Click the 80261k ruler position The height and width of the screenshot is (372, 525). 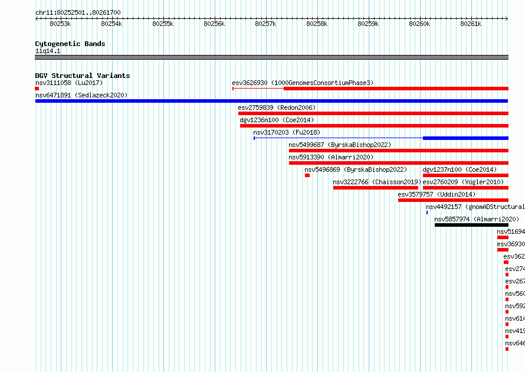[471, 24]
